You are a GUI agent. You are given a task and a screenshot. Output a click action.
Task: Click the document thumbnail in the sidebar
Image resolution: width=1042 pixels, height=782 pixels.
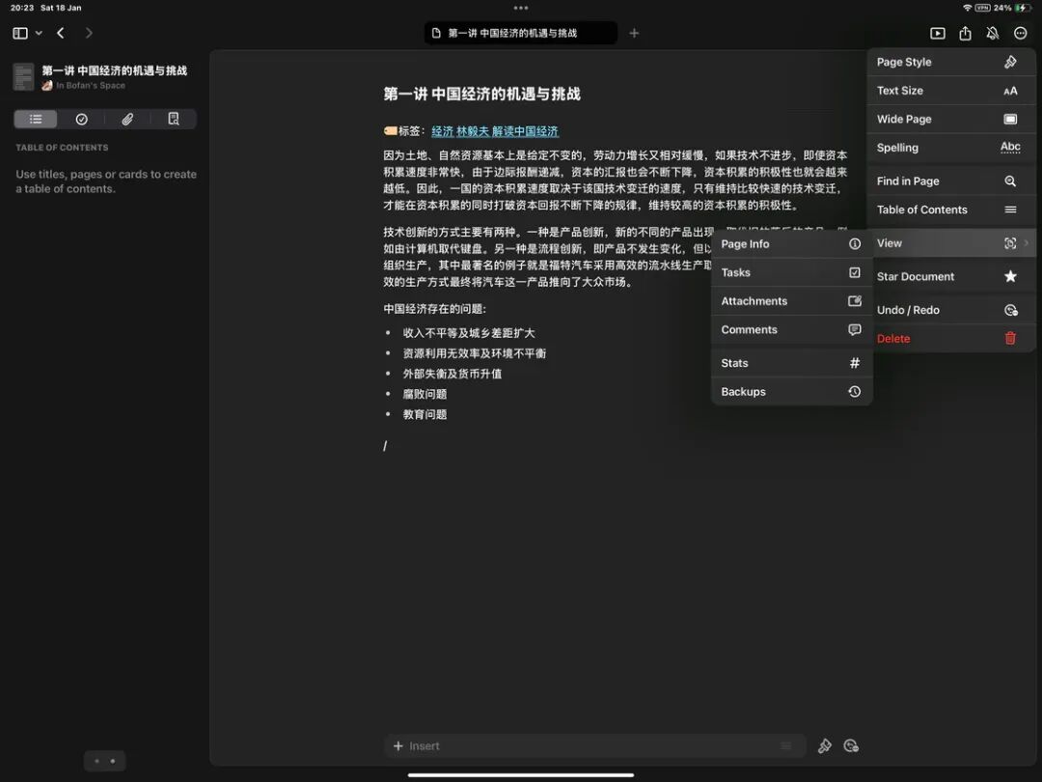click(x=23, y=76)
